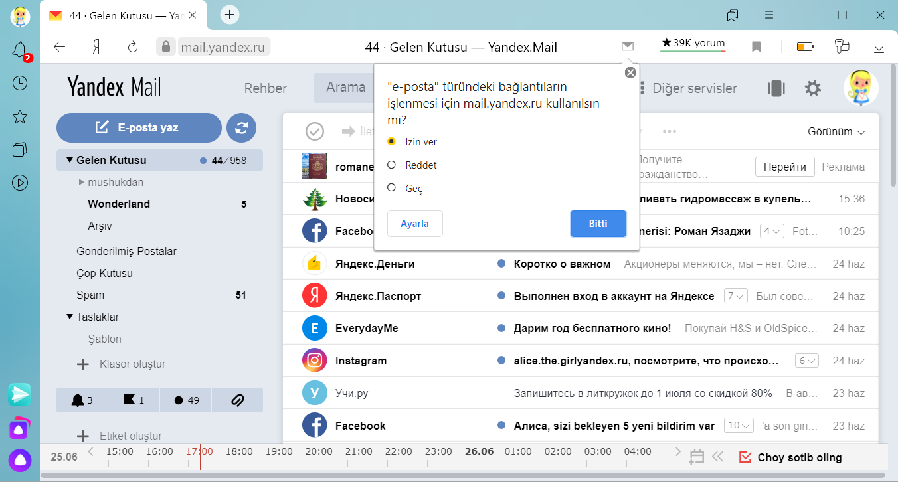898x482 pixels.
Task: Open purple Alice app icon in sidebar
Action: pos(20,428)
